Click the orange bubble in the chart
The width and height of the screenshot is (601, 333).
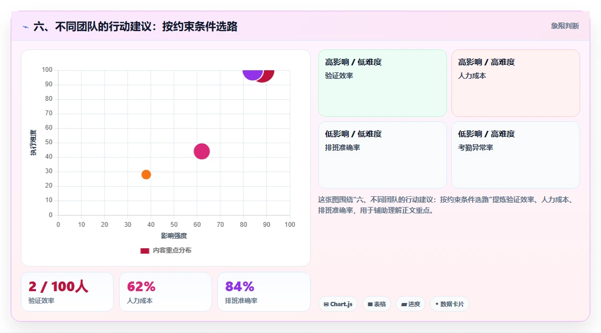146,174
